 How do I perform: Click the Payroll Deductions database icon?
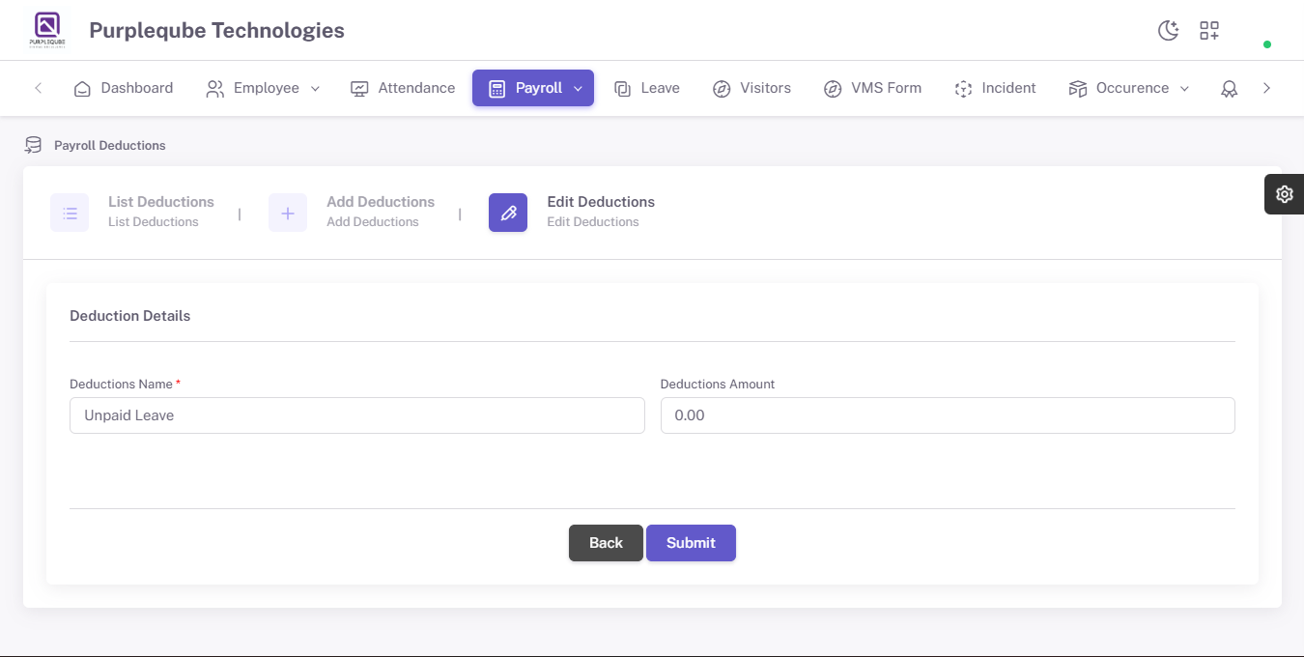click(x=34, y=145)
